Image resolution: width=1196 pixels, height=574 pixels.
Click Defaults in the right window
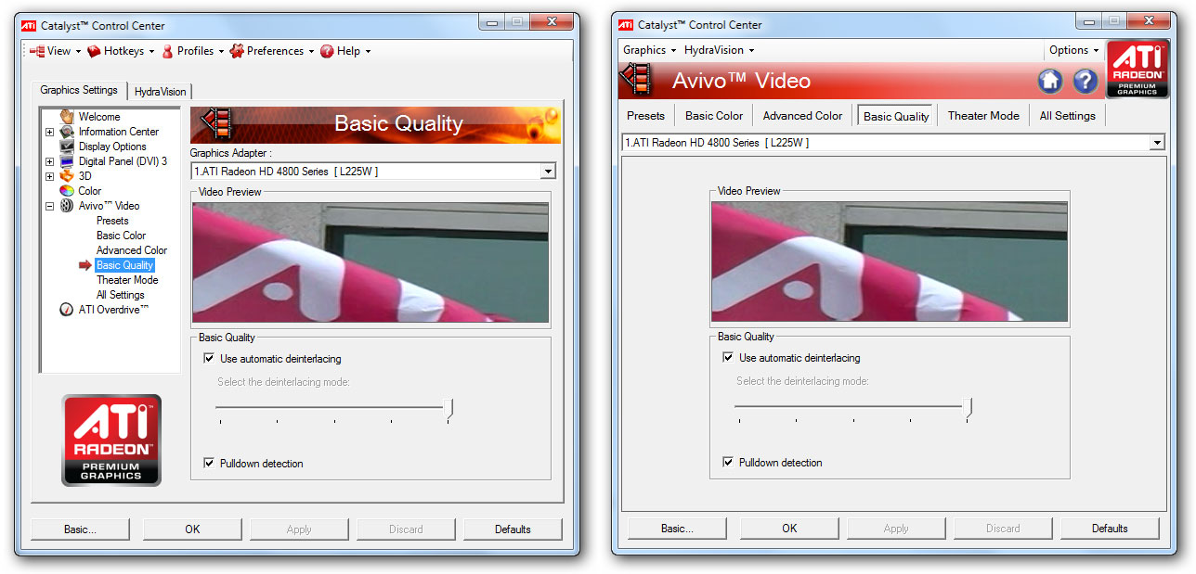pyautogui.click(x=1110, y=529)
